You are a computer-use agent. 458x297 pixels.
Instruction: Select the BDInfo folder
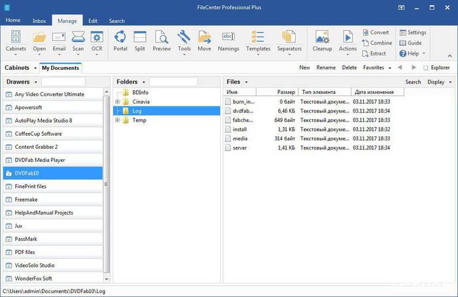click(140, 93)
